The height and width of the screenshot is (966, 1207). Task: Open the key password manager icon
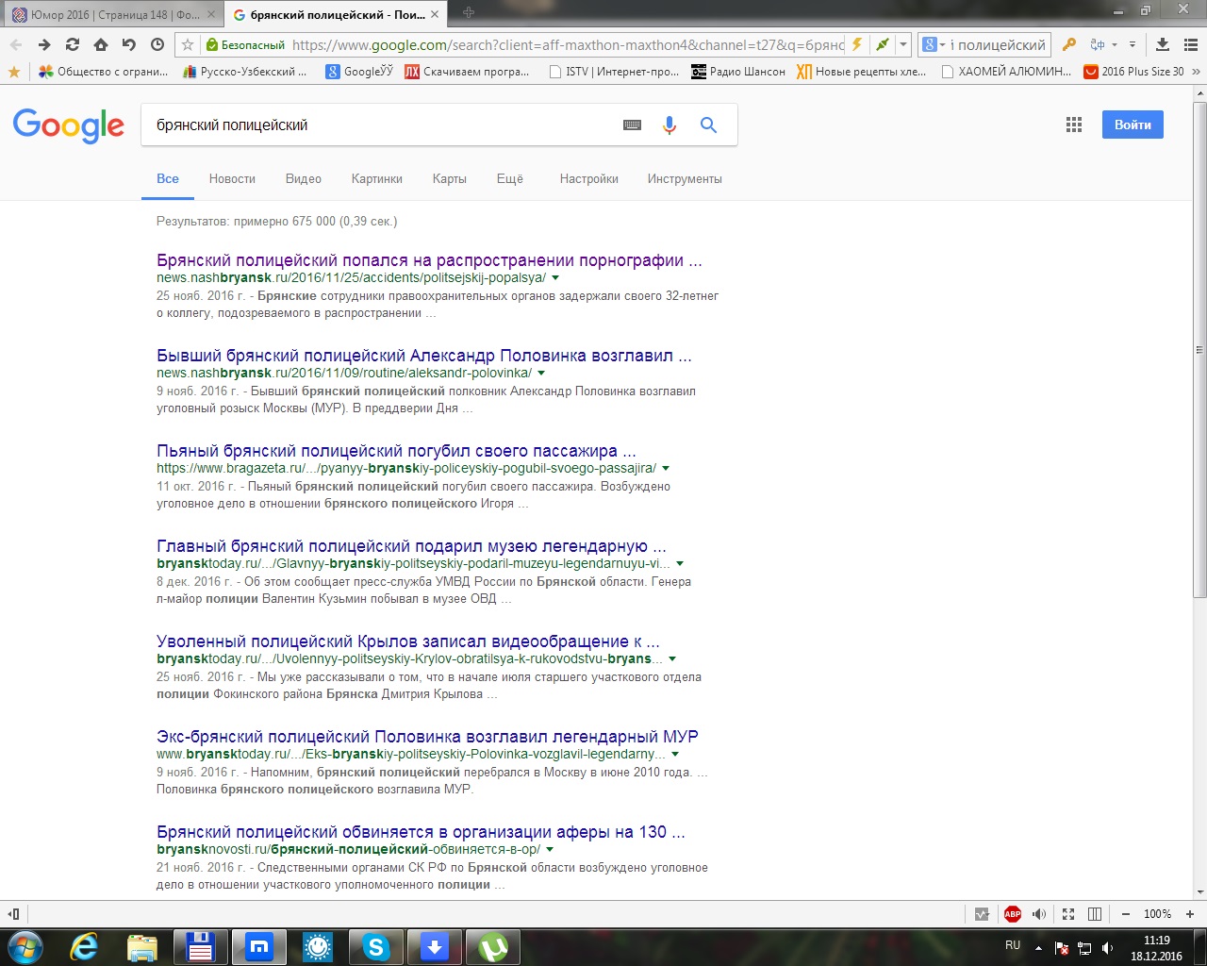point(1068,44)
